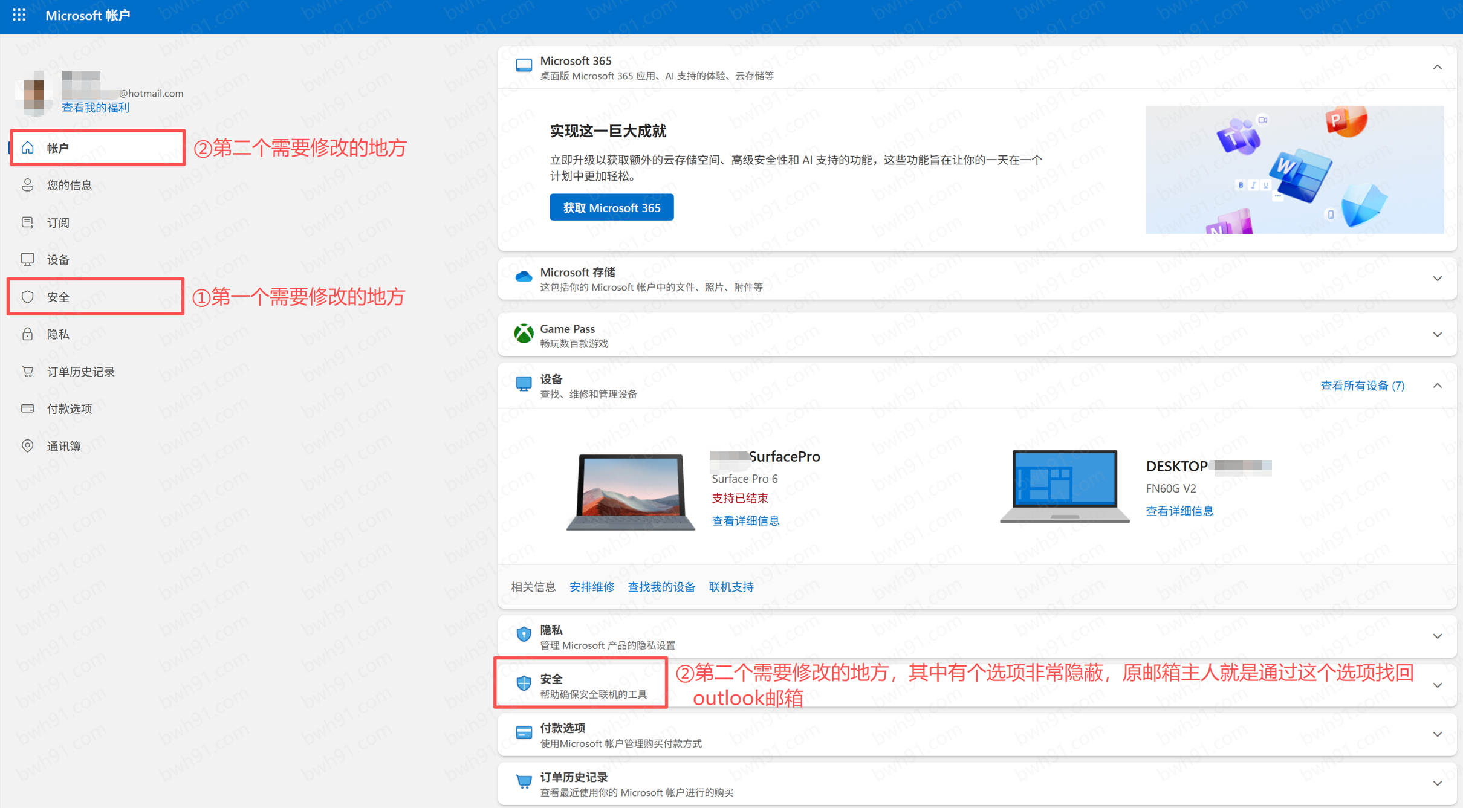Click the OneDrive cloud storage icon
1463x808 pixels.
pos(524,278)
